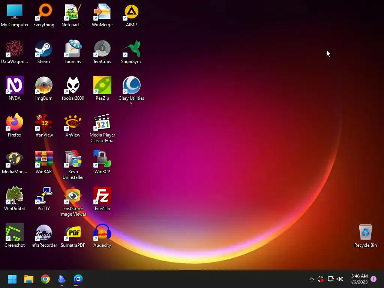Click the blue circle taskbar app

click(78, 279)
